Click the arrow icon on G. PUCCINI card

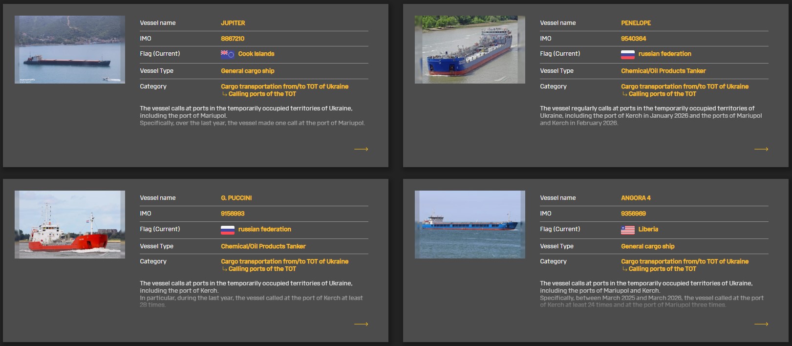[x=361, y=324]
